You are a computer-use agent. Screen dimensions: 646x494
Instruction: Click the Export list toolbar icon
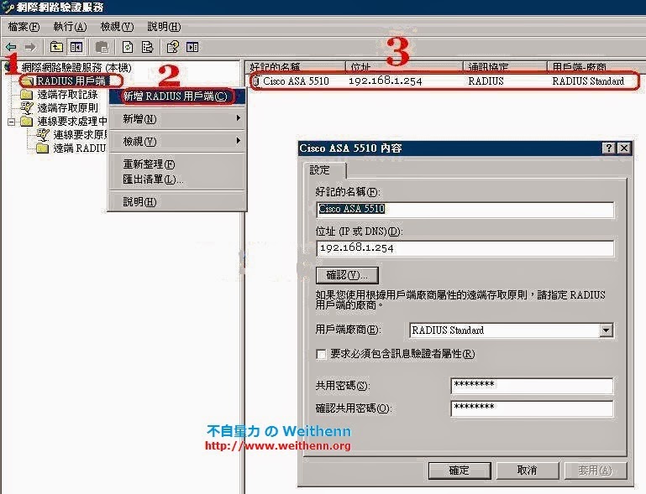point(147,47)
